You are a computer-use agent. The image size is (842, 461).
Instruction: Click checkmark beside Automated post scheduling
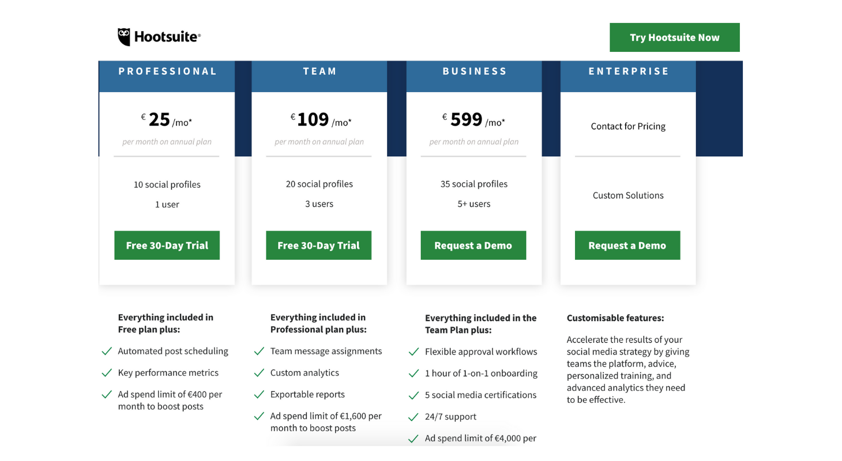[107, 351]
